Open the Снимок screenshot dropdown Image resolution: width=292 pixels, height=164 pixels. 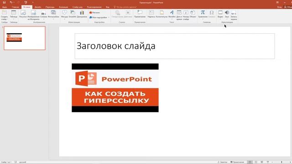[x=44, y=15]
